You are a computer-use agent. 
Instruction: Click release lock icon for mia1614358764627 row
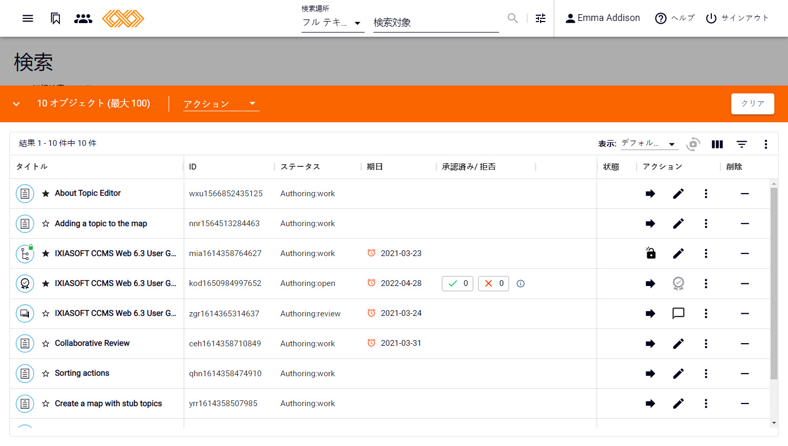(x=650, y=253)
